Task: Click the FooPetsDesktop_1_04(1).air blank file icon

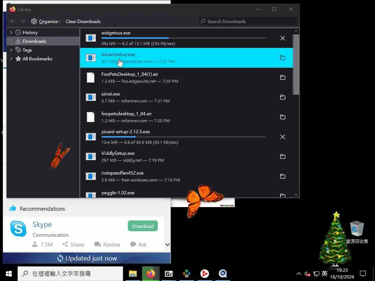Action: (x=91, y=78)
